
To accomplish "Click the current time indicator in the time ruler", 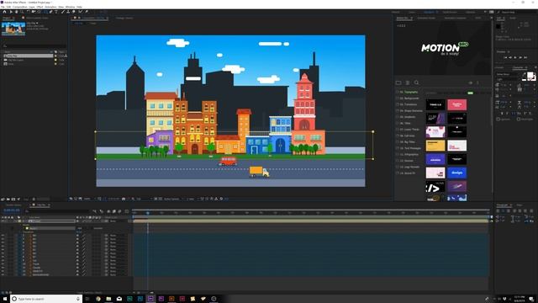I will [148, 213].
